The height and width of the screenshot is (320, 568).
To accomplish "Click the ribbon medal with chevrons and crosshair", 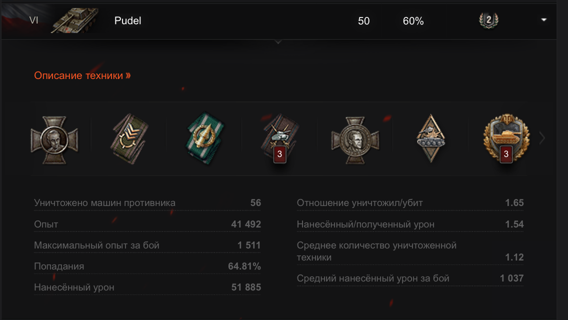I will tap(129, 138).
